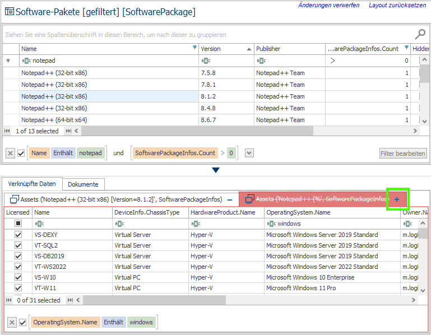
Task: Disable the notepad filter checkbox
Action: 21,153
